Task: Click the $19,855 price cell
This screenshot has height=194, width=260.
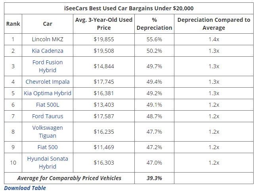Action: [104, 39]
